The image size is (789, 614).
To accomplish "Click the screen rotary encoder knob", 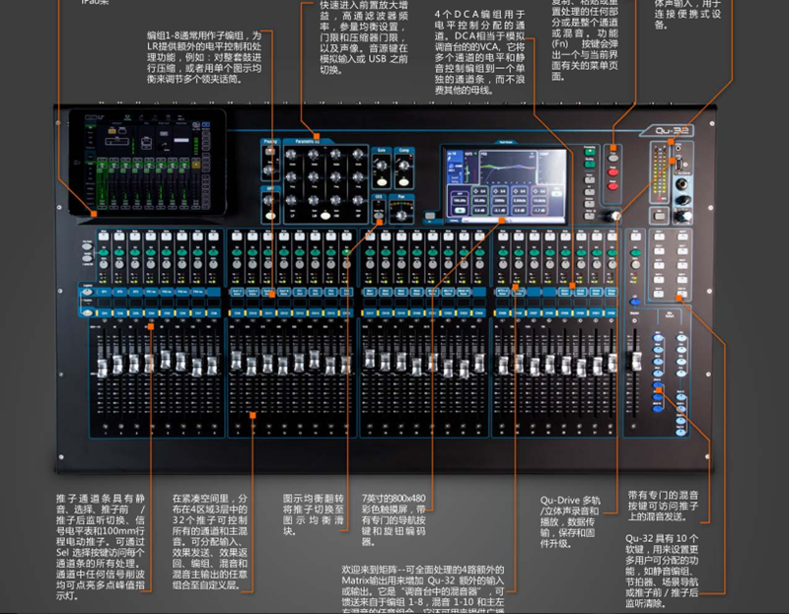I will point(613,216).
